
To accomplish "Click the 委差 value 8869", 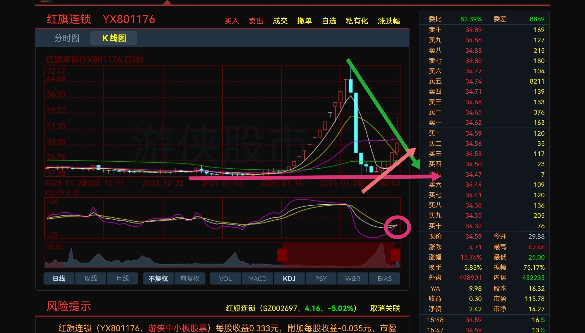I will pos(537,19).
